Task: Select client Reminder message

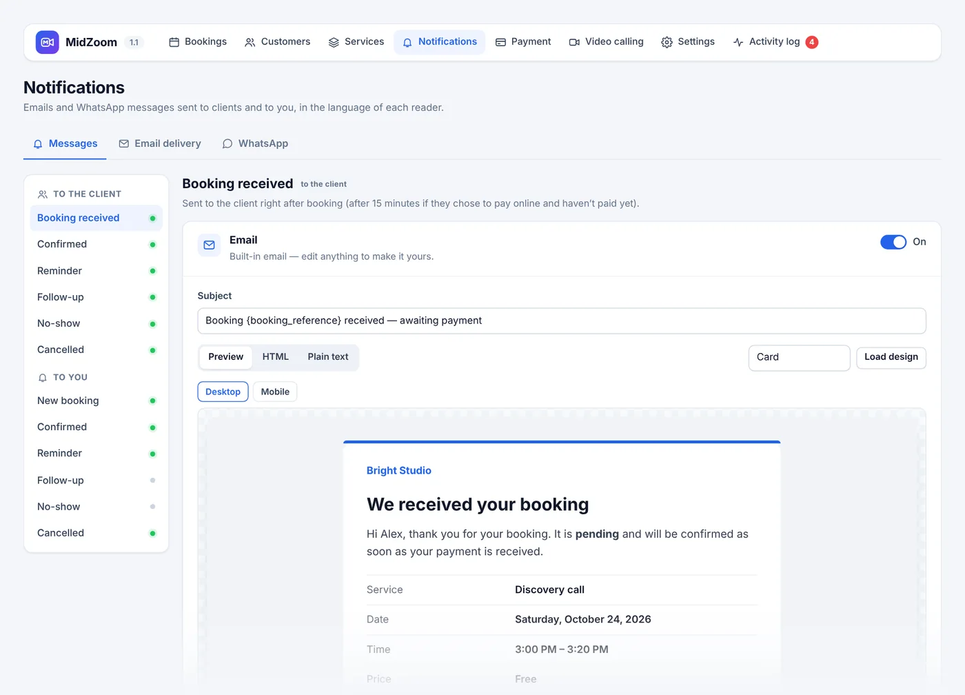Action: point(96,271)
